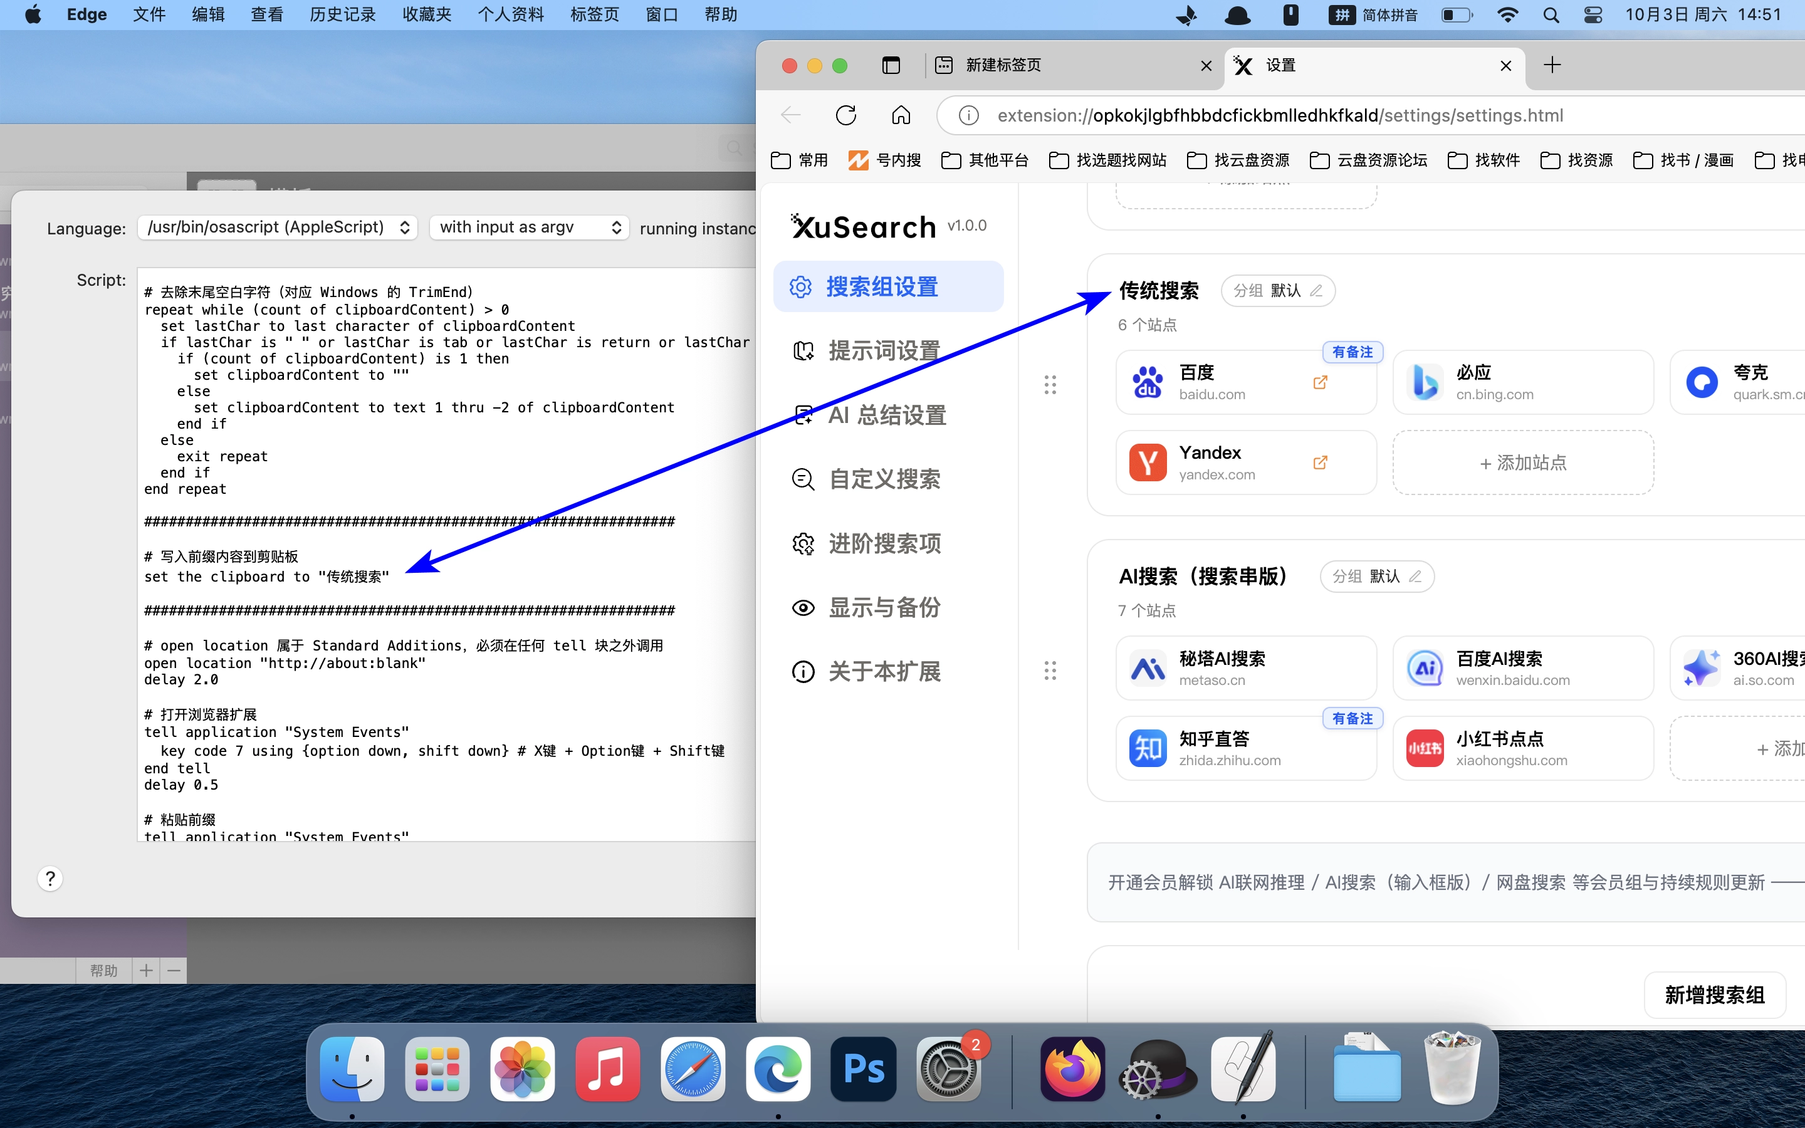Click the help question mark button

pos(50,879)
